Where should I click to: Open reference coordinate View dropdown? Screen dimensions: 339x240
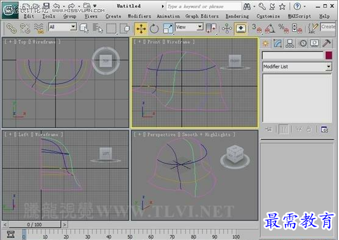(189, 27)
